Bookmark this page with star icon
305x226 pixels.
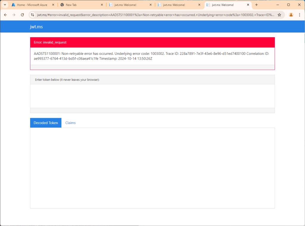click(279, 15)
